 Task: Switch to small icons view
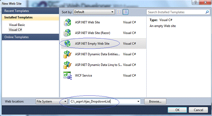pos(119,12)
